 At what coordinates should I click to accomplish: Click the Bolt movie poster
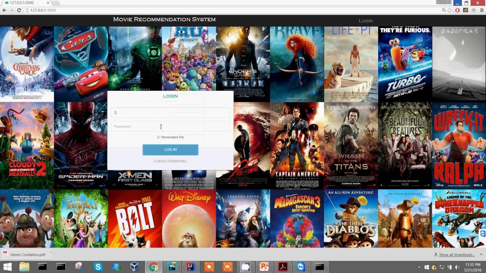[x=135, y=219]
